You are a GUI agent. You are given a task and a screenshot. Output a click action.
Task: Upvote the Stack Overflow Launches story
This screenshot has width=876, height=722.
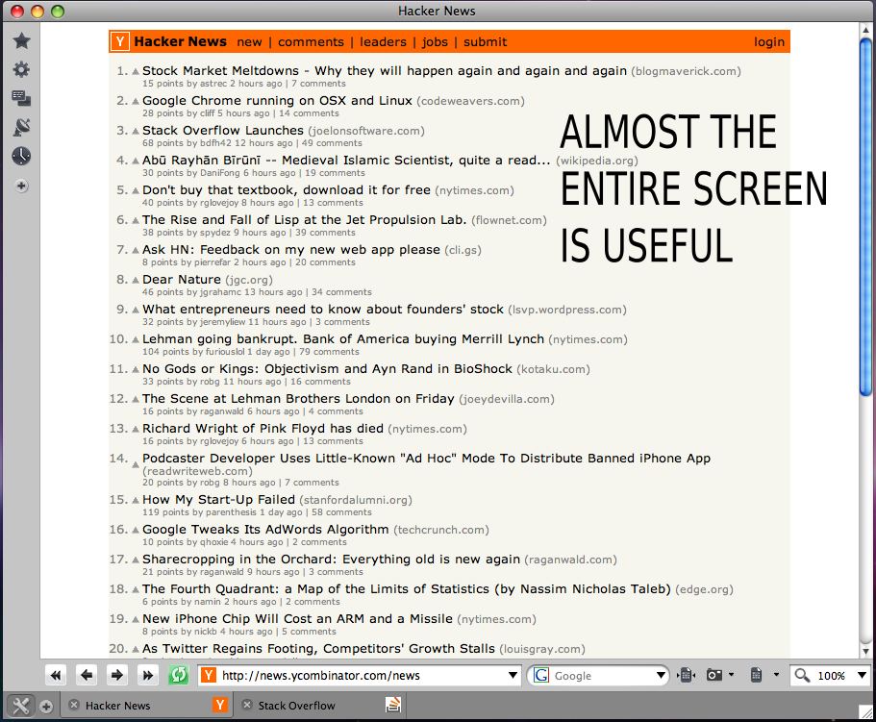click(136, 131)
